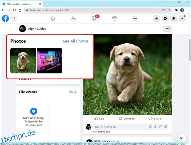Open the Chrome profile avatar
Screen dimensions: 191x145
182,10
